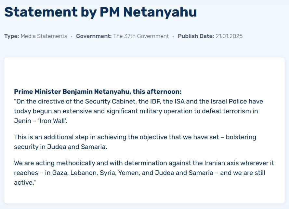This screenshot has width=289, height=209.
Task: Click the word 'Jenin' in the statement
Action: (22, 121)
